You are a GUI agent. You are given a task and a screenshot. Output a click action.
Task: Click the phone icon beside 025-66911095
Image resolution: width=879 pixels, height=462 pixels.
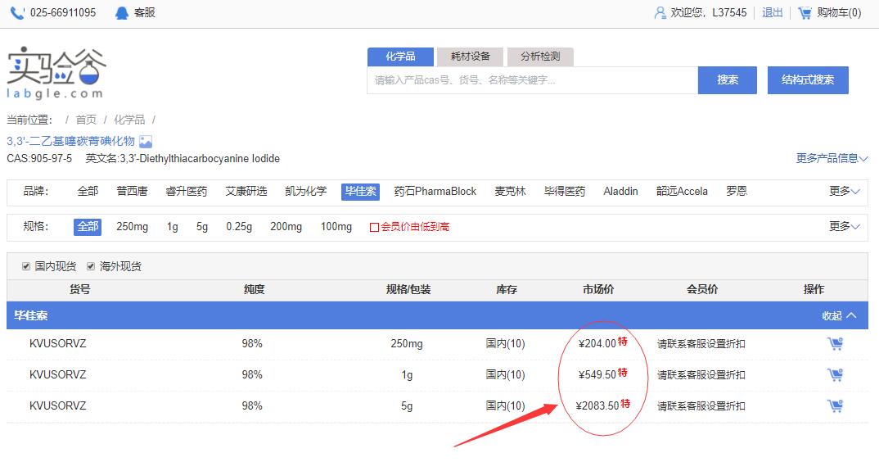(17, 12)
